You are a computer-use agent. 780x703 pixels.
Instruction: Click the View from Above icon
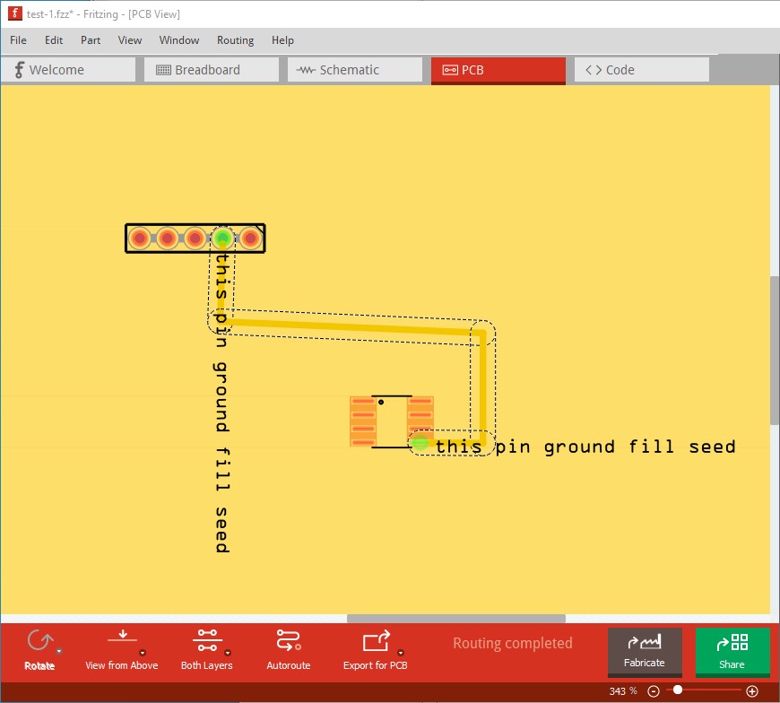(x=122, y=636)
